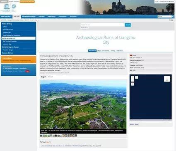Open the Gallery tab
The width and height of the screenshot is (176, 151).
pyautogui.click(x=113, y=51)
